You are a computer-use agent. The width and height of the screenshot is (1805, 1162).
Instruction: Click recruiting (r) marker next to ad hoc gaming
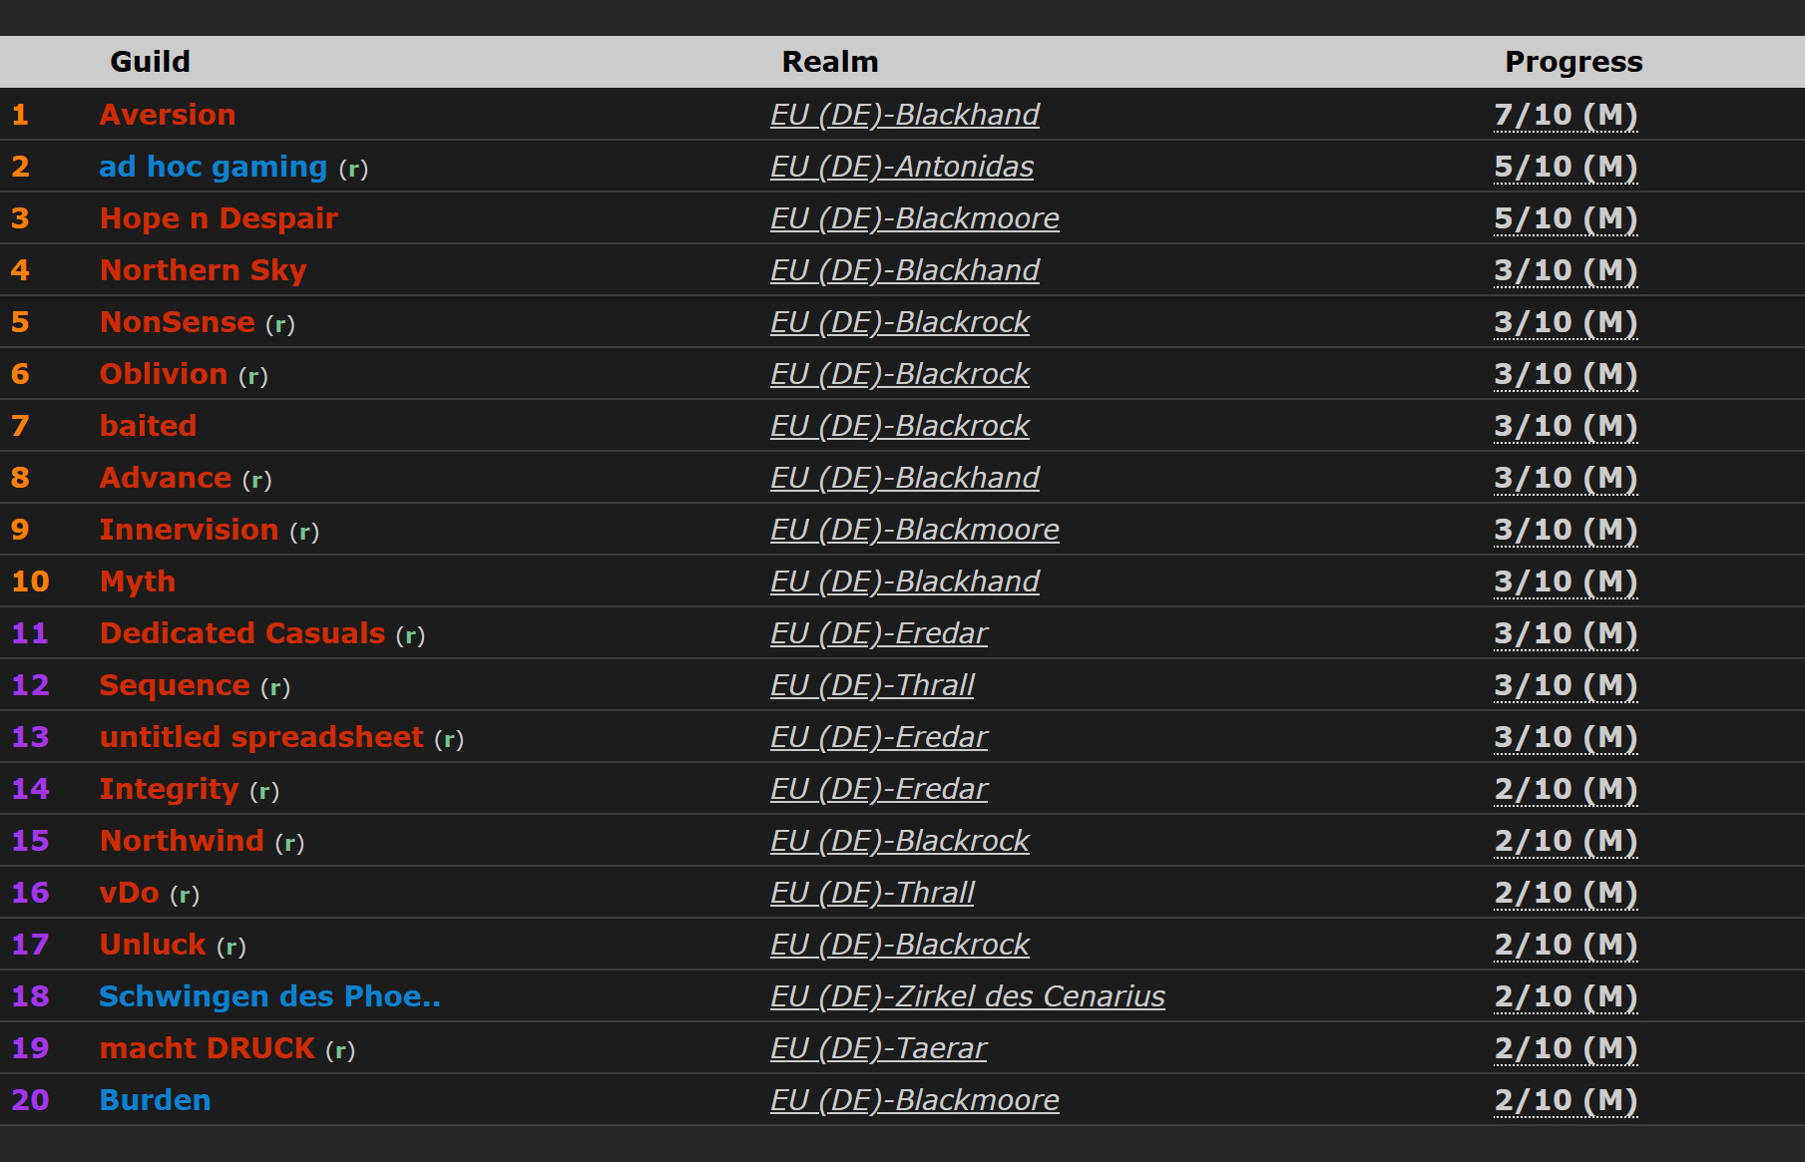point(354,169)
